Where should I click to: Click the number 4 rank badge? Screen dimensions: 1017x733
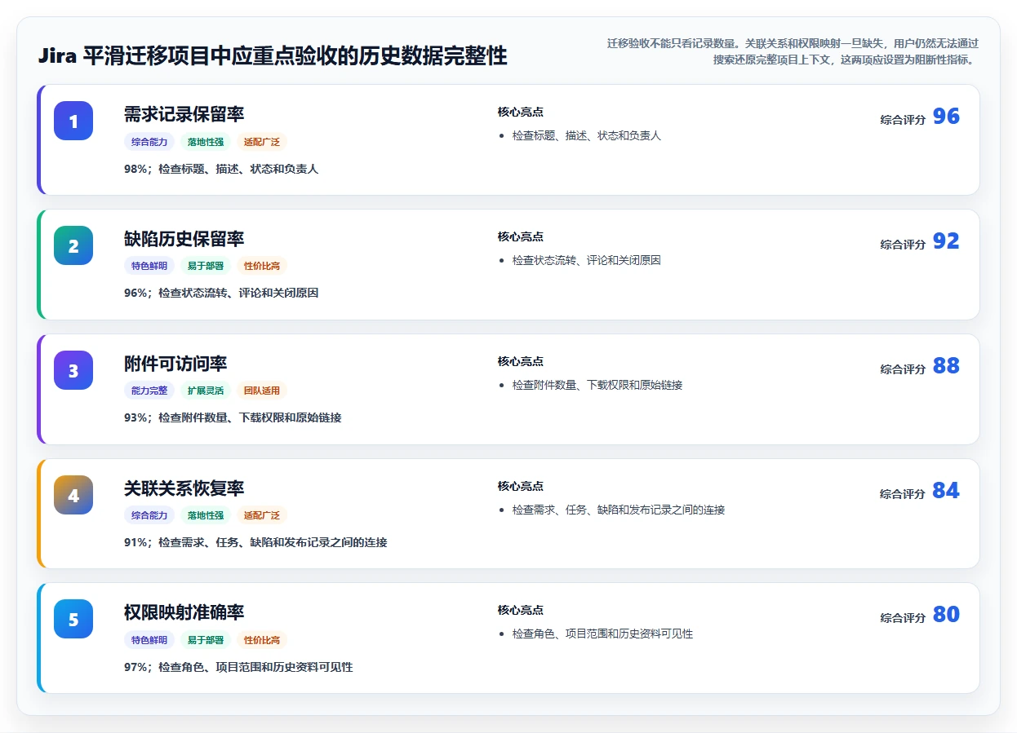click(x=73, y=495)
